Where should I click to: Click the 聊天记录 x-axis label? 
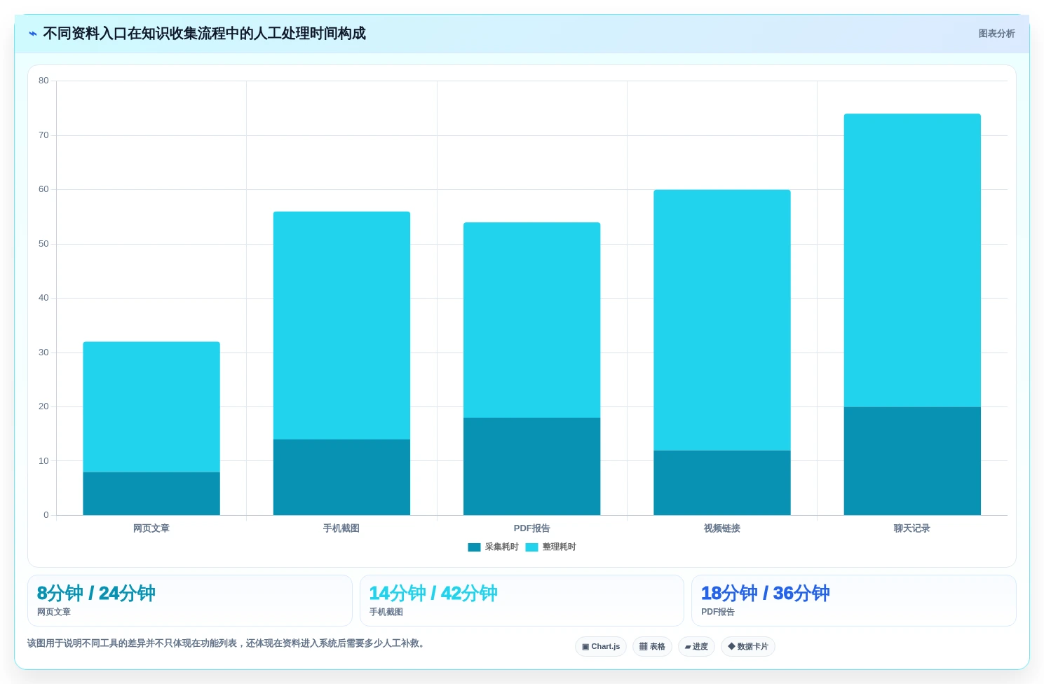pos(912,528)
